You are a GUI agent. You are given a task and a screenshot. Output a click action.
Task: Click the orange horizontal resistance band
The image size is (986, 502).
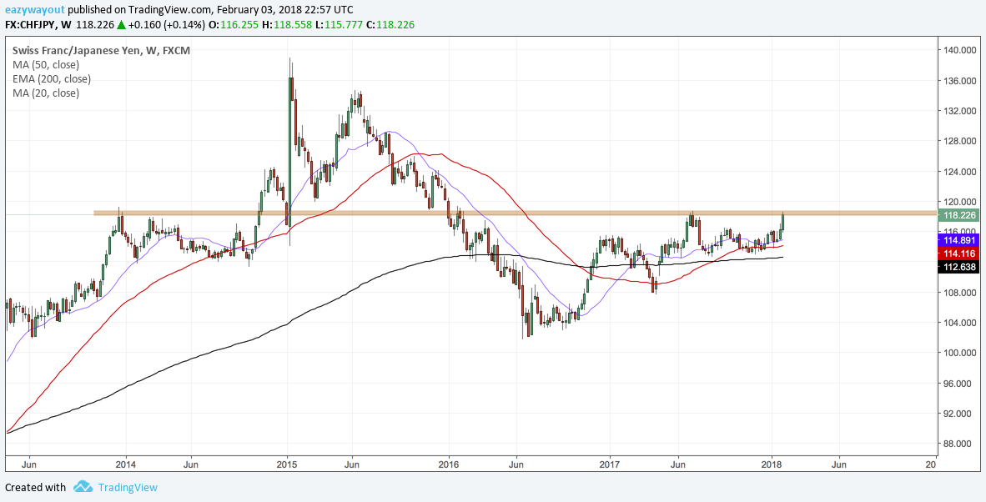[x=515, y=213]
